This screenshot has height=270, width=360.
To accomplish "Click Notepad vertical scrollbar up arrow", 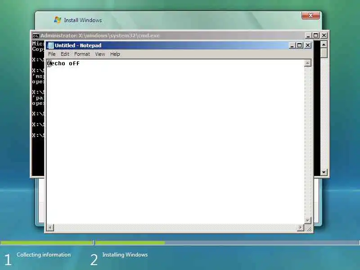I will pos(308,63).
